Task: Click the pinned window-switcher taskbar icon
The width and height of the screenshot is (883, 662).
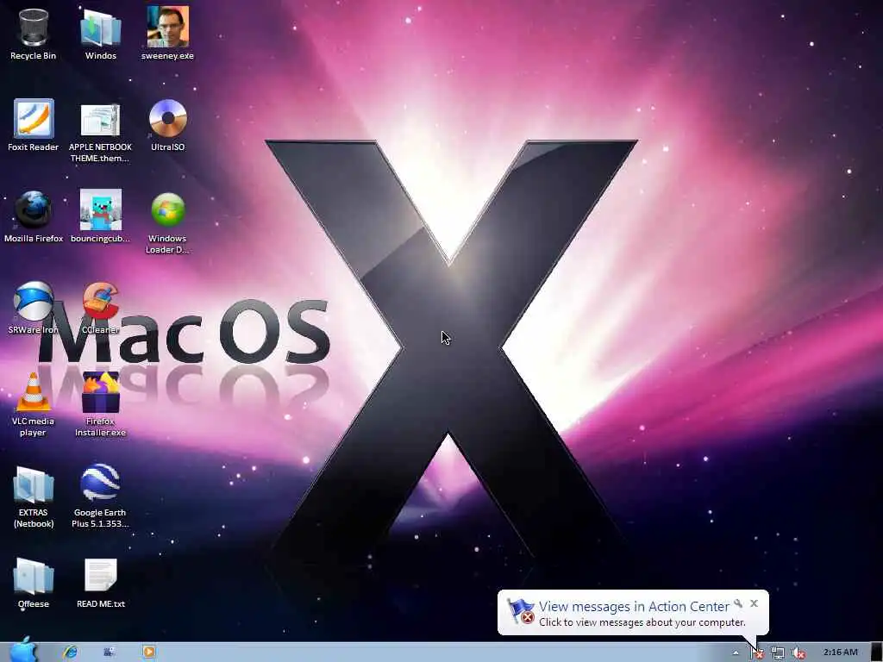Action: [110, 652]
